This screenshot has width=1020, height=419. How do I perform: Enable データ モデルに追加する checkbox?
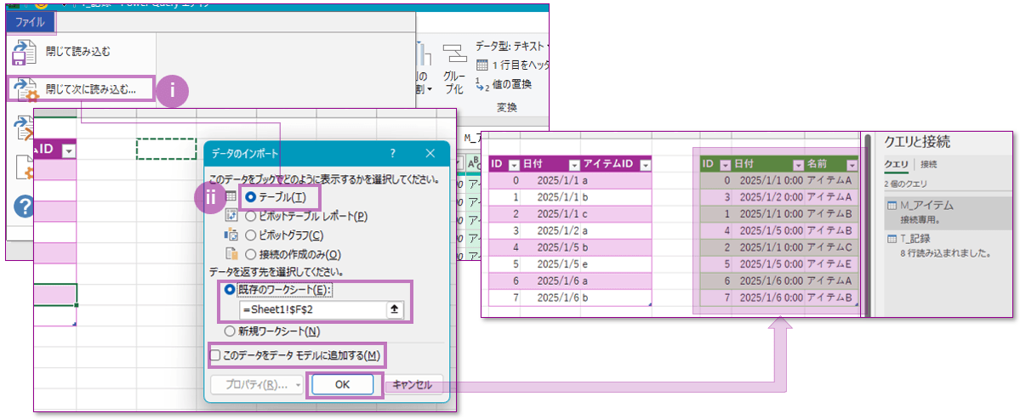215,354
